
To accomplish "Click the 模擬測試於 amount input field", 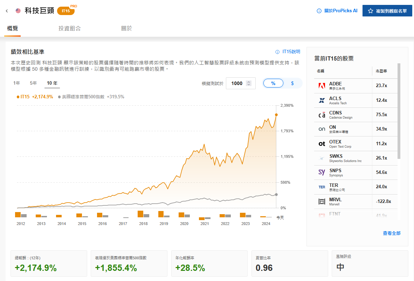I will point(241,83).
